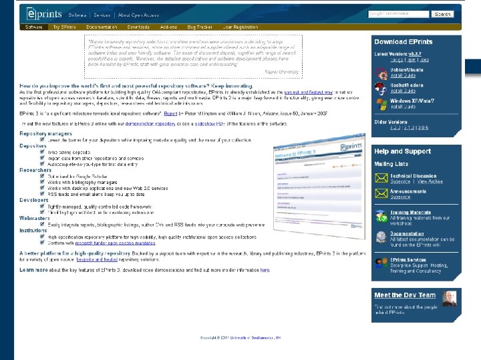Click checkmark beside 'Optimised for Google Scholar'
Image resolution: width=481 pixels, height=360 pixels.
pyautogui.click(x=42, y=176)
